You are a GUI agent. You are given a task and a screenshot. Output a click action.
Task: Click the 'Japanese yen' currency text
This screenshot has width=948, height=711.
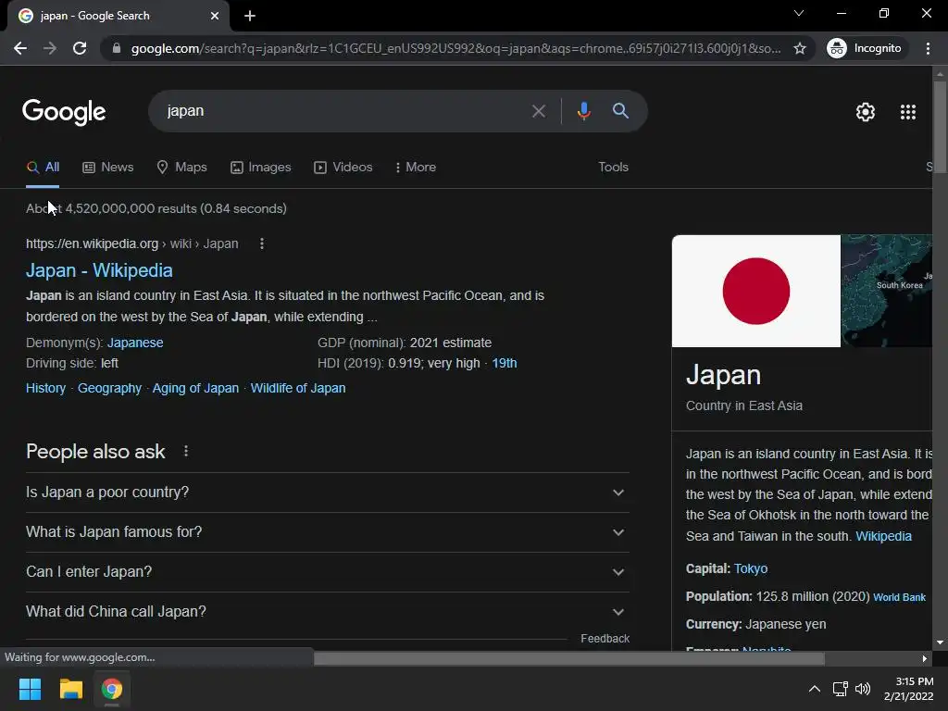pyautogui.click(x=785, y=625)
